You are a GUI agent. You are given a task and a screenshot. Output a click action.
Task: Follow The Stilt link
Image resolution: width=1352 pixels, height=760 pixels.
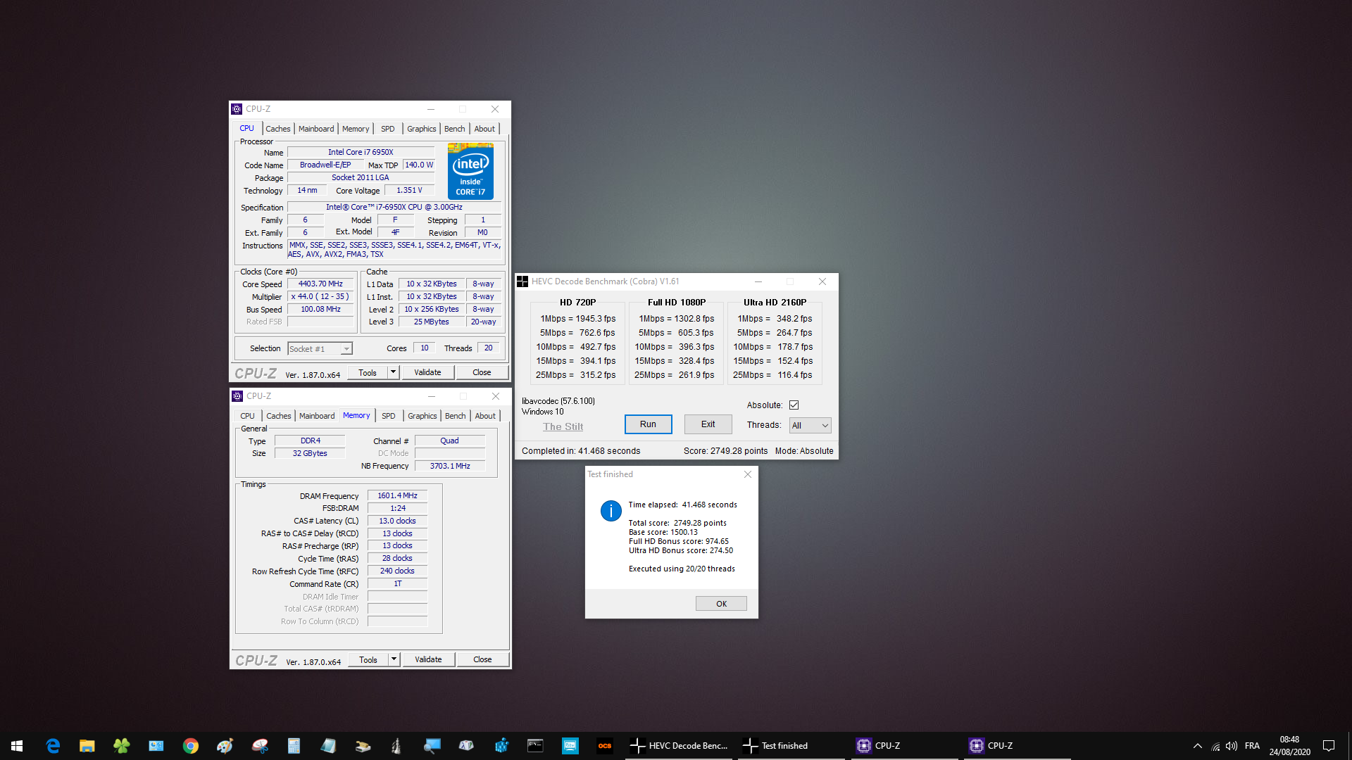click(563, 426)
